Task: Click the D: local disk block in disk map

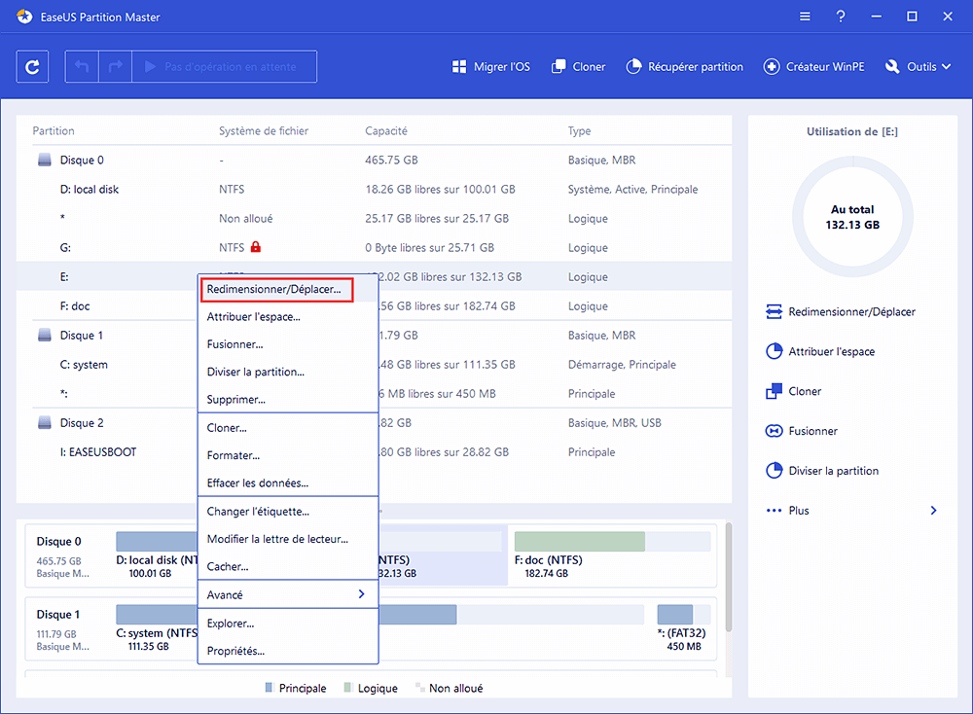Action: click(157, 554)
